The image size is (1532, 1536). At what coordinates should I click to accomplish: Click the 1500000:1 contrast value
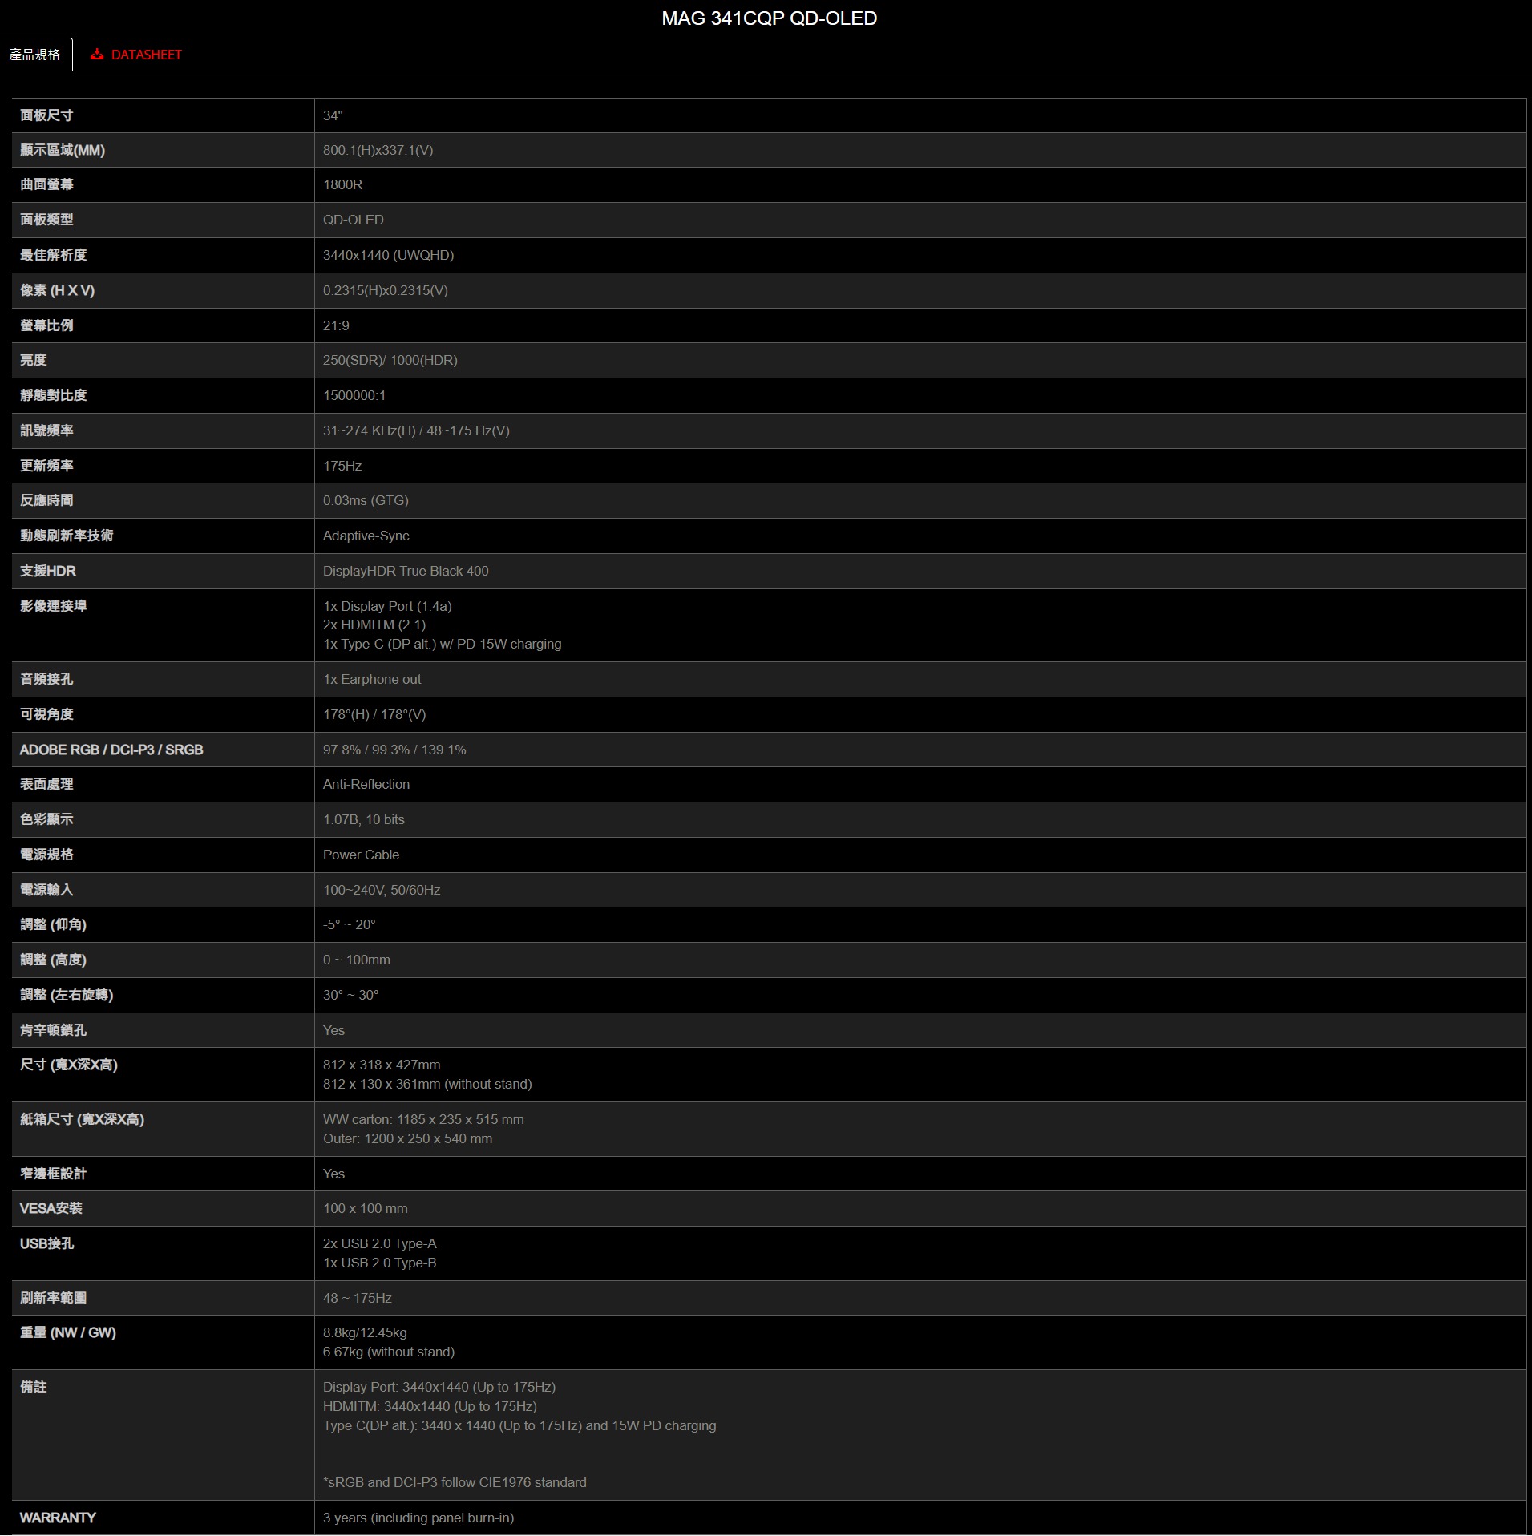354,395
